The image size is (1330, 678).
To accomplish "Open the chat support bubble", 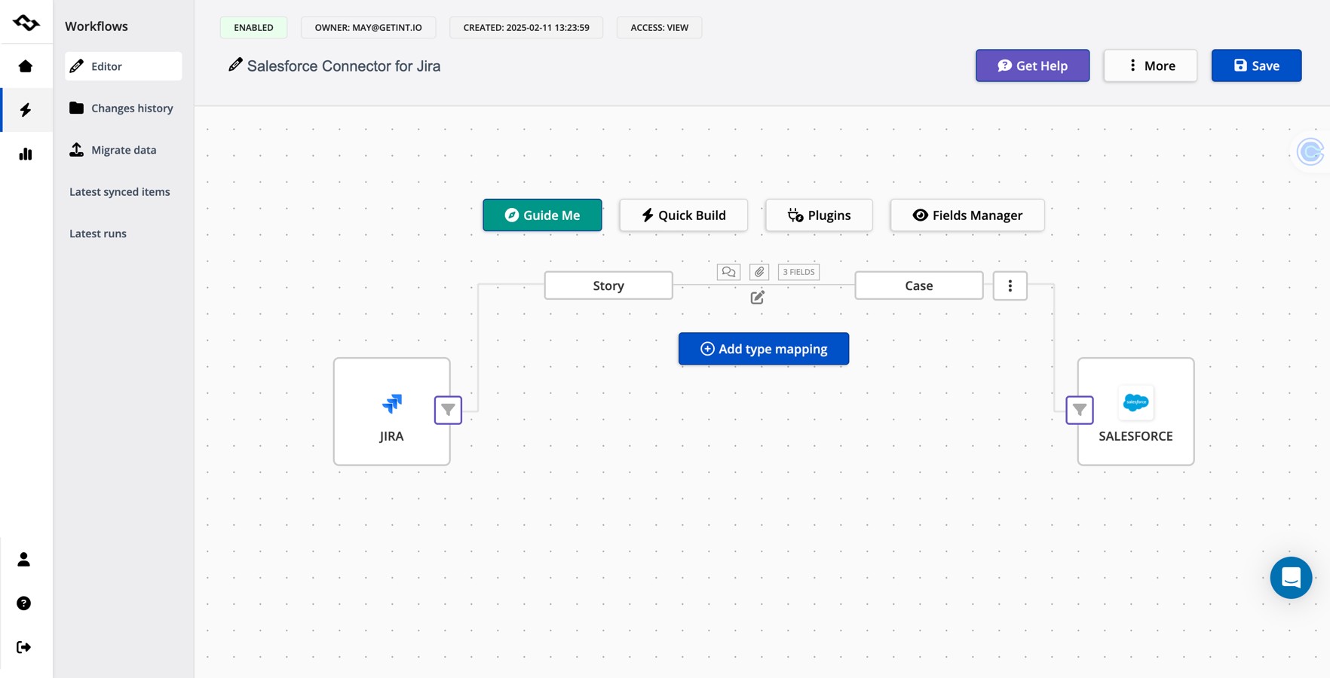I will (x=1291, y=578).
